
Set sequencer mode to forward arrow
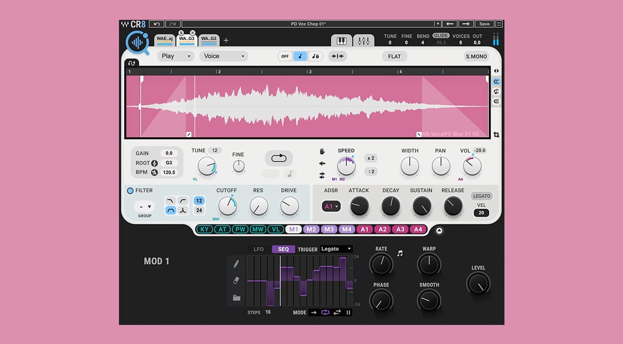(314, 312)
